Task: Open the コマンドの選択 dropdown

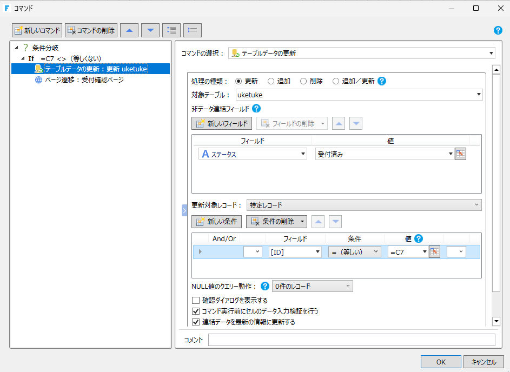Action: coord(361,53)
